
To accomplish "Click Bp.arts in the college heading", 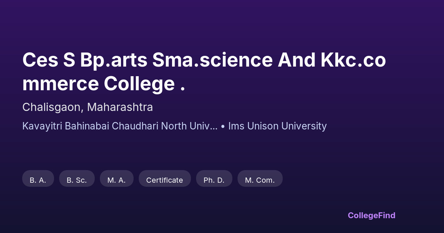I will point(113,60).
